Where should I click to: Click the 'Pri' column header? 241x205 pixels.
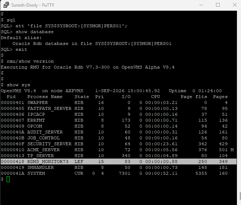99,97
